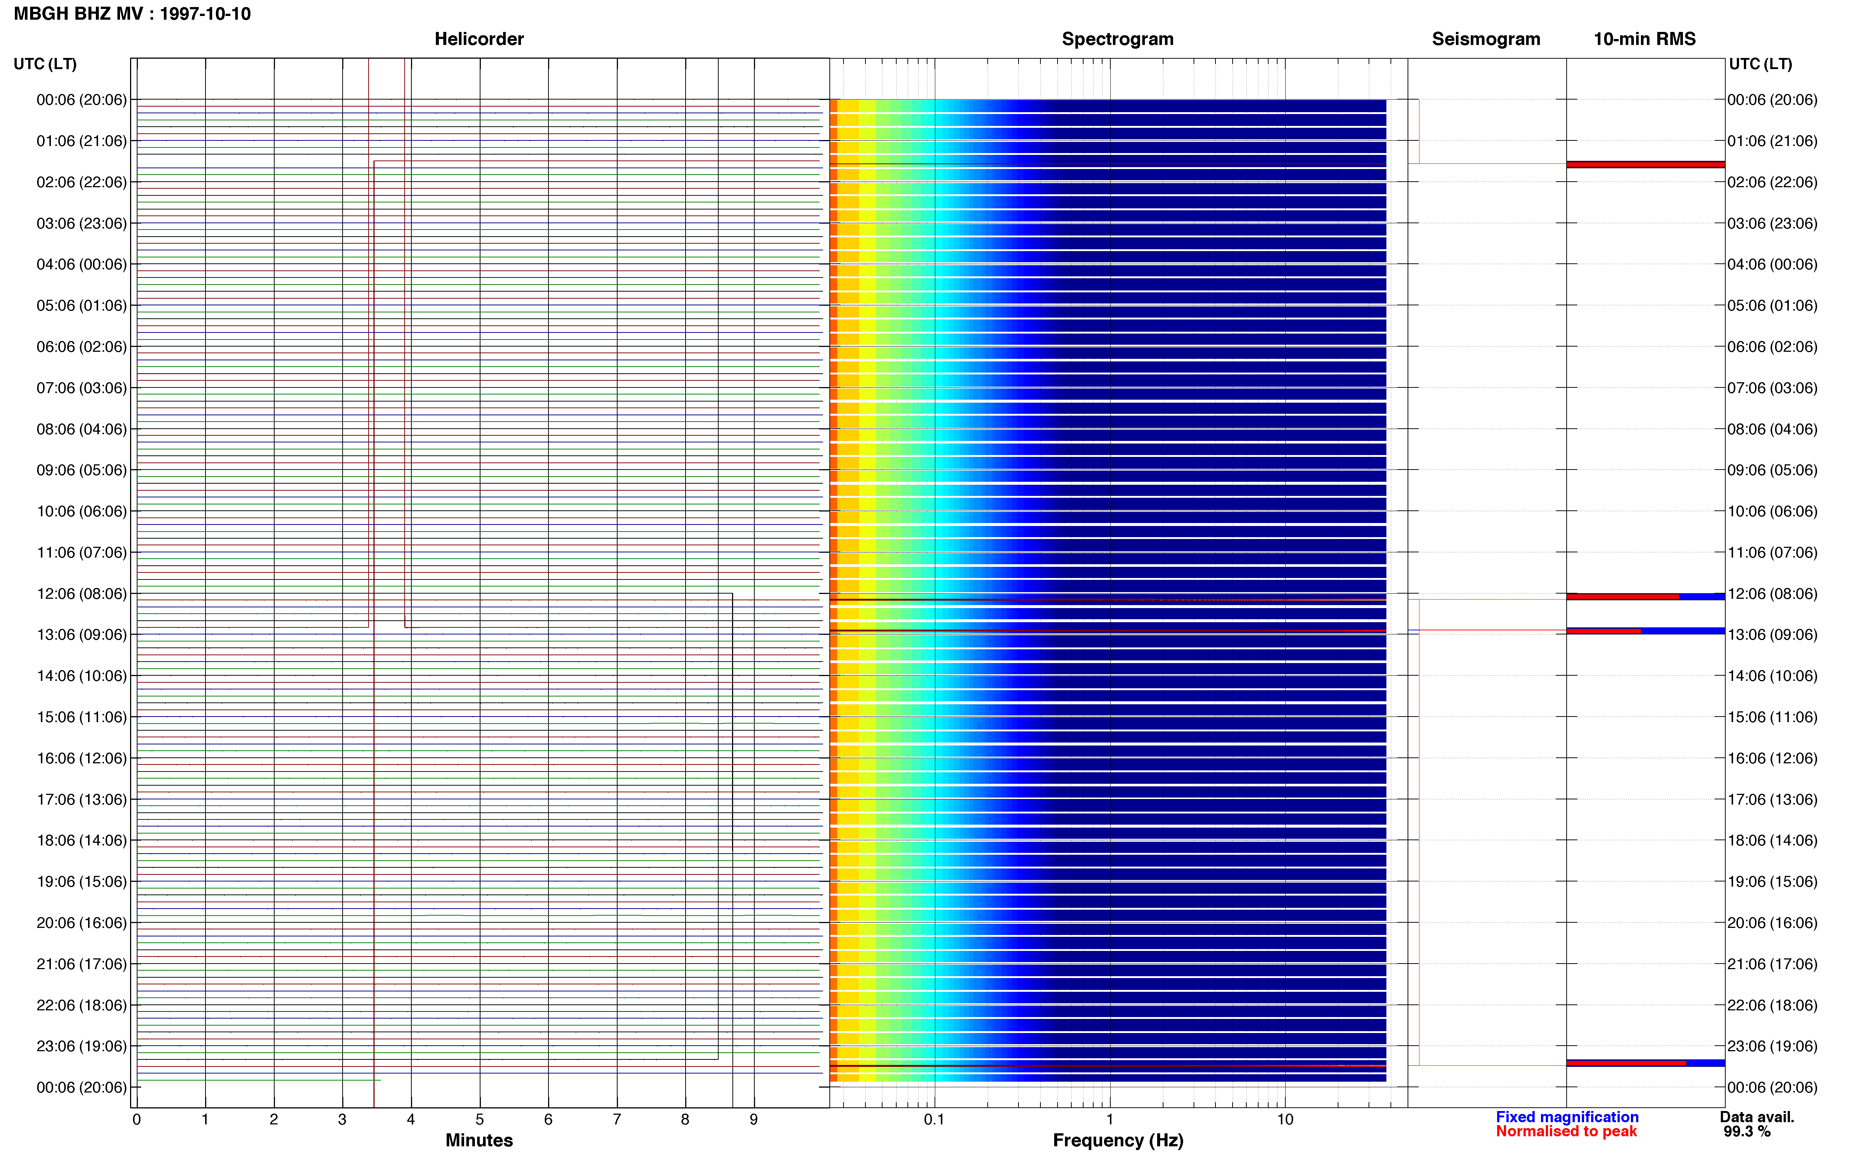Click right axis time label 12:06 (08:06)
Viewport: 1865px width, 1166px height.
[x=1772, y=594]
